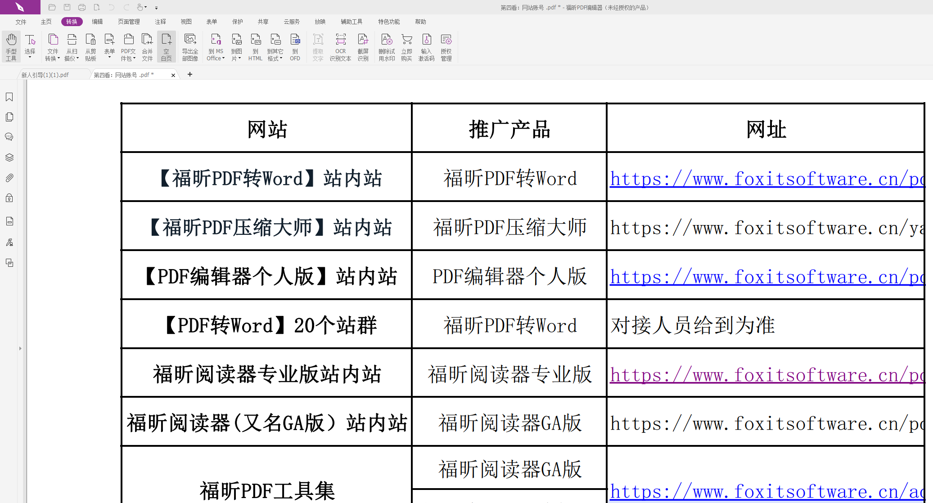Convert the document to HTML

click(x=255, y=46)
